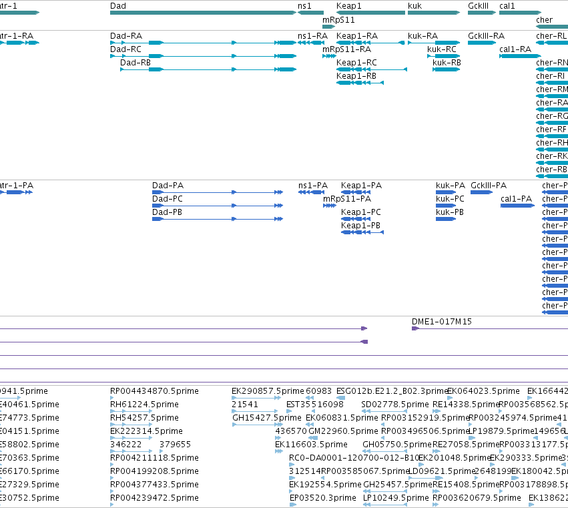Select EST RP004434870.5prime
The image size is (568, 508).
pyautogui.click(x=154, y=391)
